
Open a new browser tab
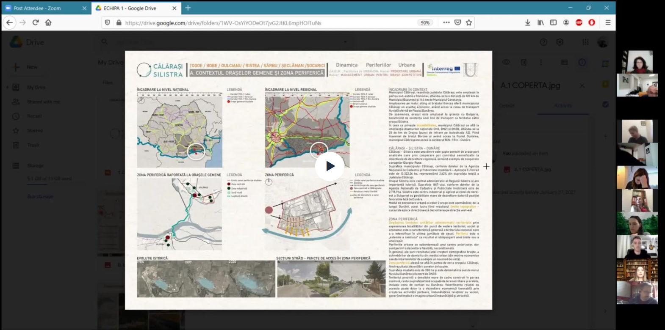[188, 8]
